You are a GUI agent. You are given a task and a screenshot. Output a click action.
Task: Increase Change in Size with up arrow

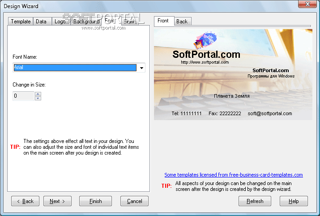pos(38,94)
